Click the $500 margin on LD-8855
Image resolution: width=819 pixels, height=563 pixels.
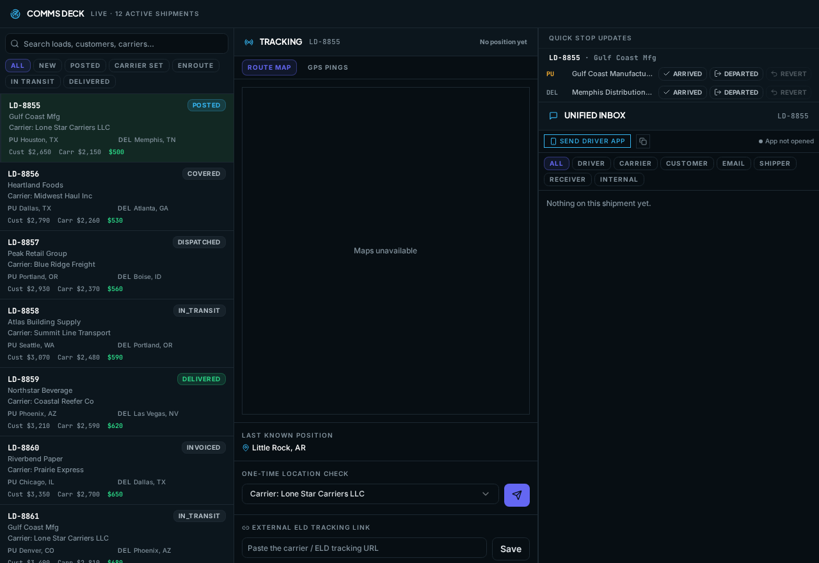[116, 152]
